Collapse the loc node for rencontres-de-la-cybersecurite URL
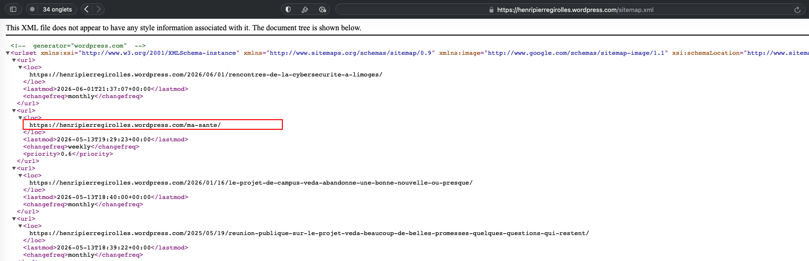Image resolution: width=809 pixels, height=261 pixels. point(20,67)
